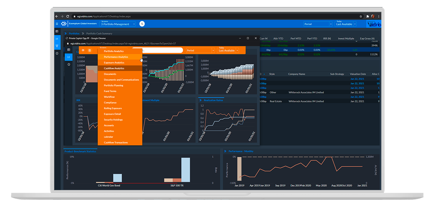
Task: Click the Performance - Monthly panel title
Action: [241, 151]
